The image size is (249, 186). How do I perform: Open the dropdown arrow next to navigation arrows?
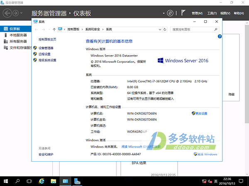click(x=21, y=13)
